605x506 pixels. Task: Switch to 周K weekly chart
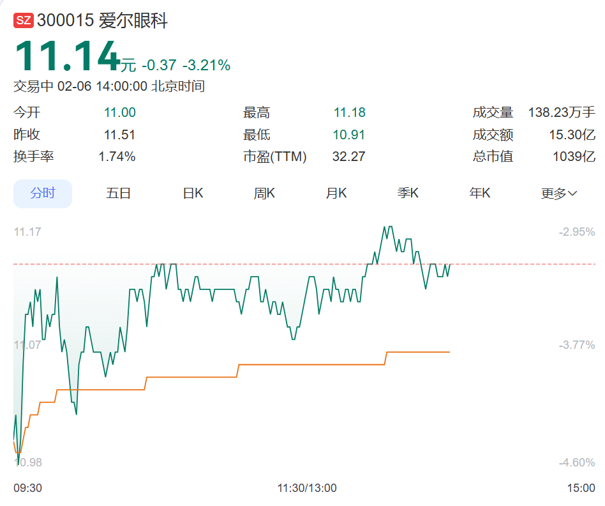pos(264,193)
